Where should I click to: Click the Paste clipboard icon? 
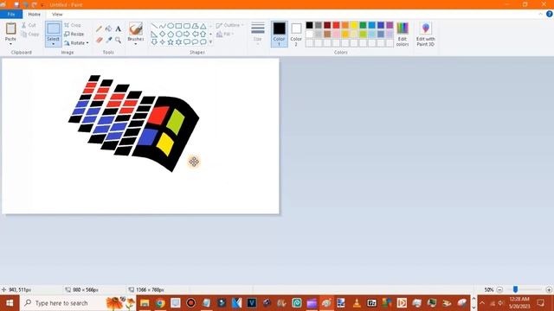(11, 29)
